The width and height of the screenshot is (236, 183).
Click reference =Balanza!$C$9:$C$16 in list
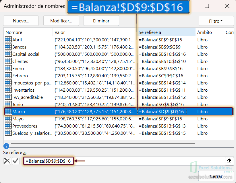161,76
